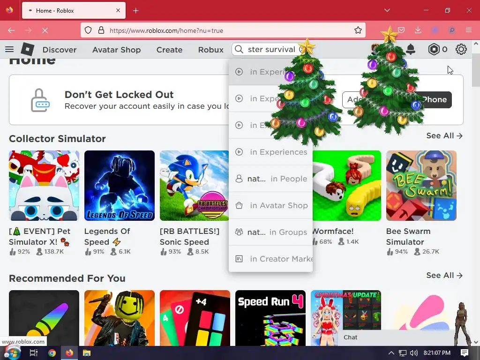Open the Robux balance icon
Screen dimensions: 480x360
click(x=434, y=49)
